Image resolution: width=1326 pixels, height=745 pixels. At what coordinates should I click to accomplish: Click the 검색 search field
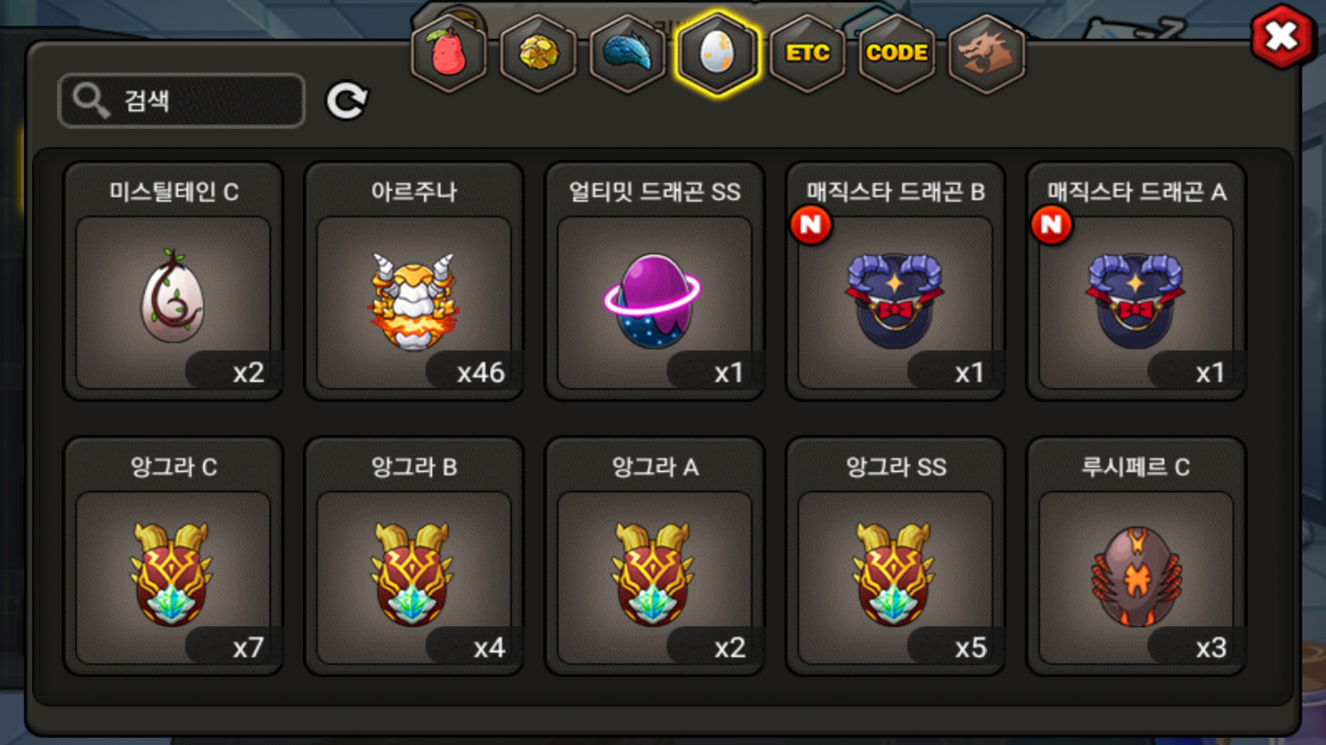click(x=182, y=101)
